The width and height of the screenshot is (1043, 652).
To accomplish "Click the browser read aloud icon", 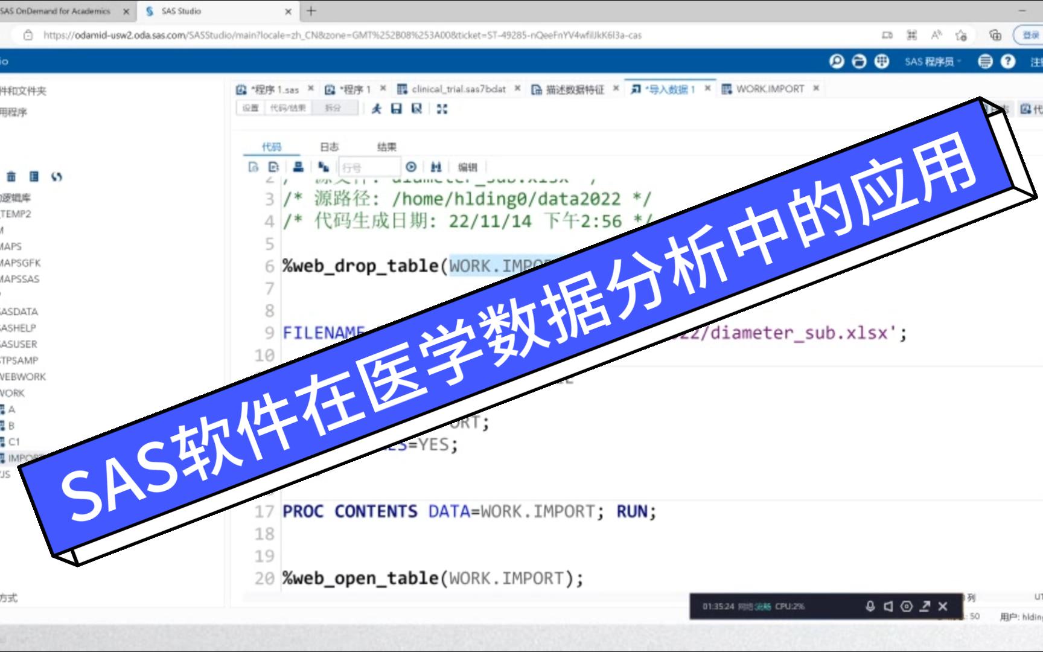I will click(x=936, y=35).
